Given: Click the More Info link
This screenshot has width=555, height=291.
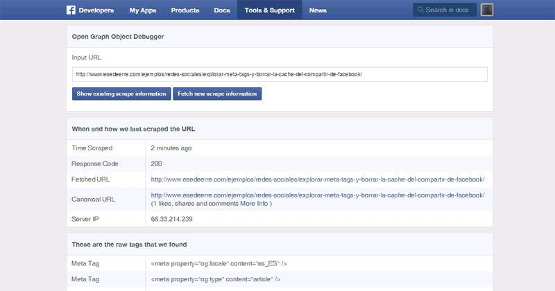Looking at the screenshot, I should coord(254,203).
